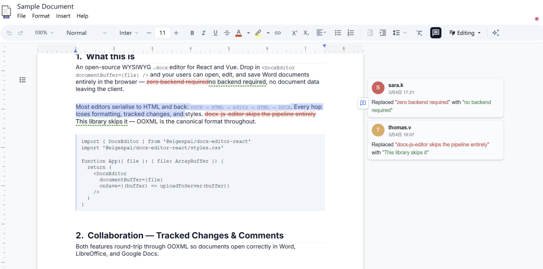Toggle subscript formatting
Image resolution: width=543 pixels, height=269 pixels.
[x=306, y=33]
